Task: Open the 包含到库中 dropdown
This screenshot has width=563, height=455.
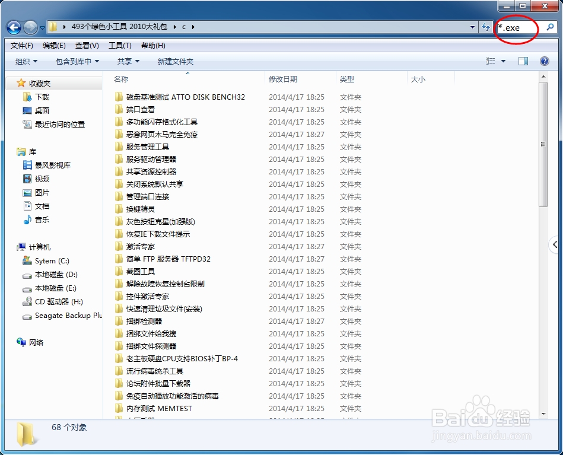Action: point(77,62)
